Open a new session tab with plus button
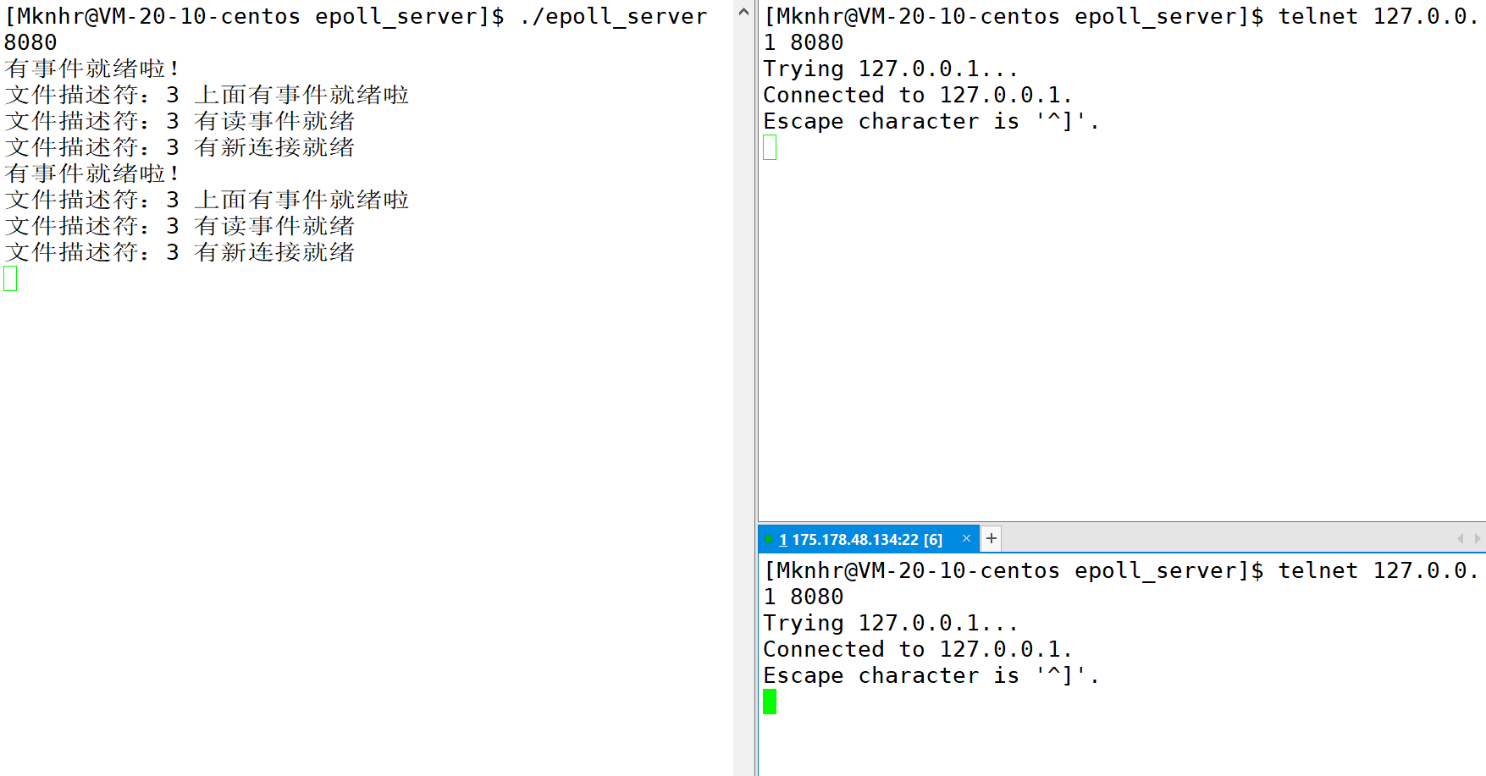This screenshot has height=776, width=1486. pyautogui.click(x=992, y=538)
